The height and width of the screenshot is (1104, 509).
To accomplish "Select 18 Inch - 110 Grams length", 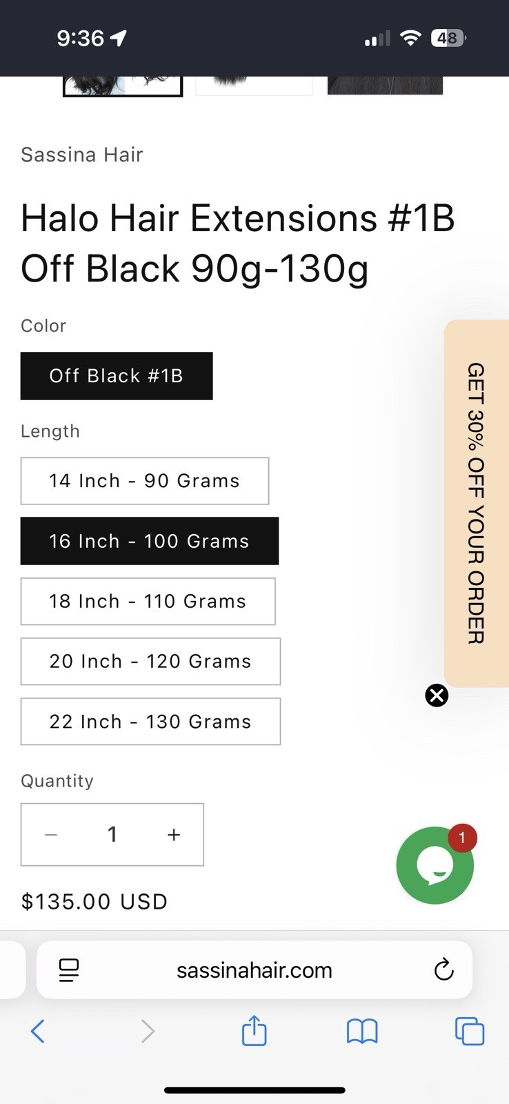I will (148, 601).
